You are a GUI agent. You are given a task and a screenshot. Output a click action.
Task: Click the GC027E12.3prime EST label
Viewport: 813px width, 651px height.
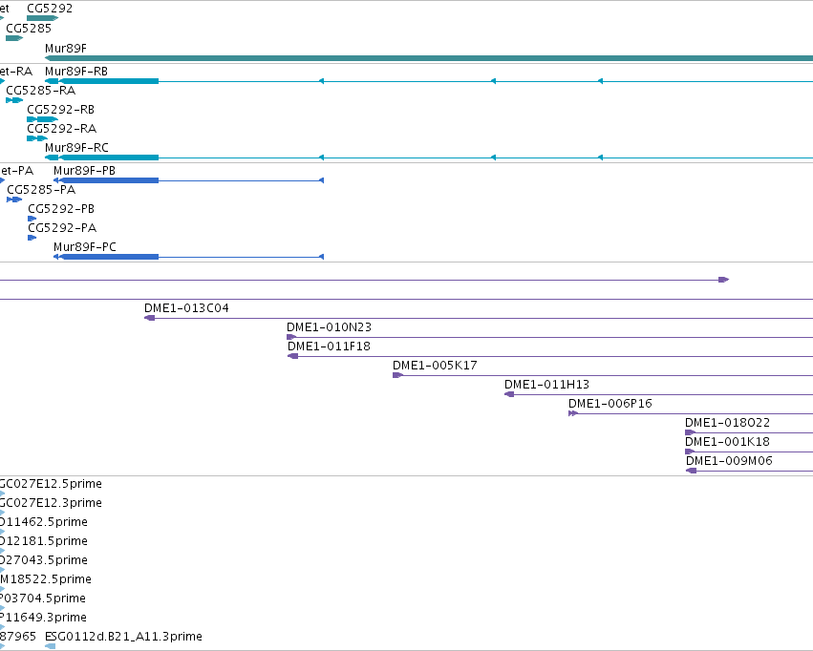(51, 503)
